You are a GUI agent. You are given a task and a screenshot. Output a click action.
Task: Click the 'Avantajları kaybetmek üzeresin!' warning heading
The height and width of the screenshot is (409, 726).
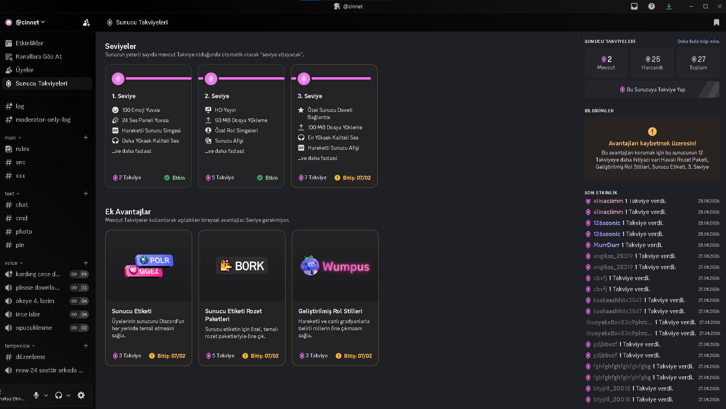pos(652,143)
